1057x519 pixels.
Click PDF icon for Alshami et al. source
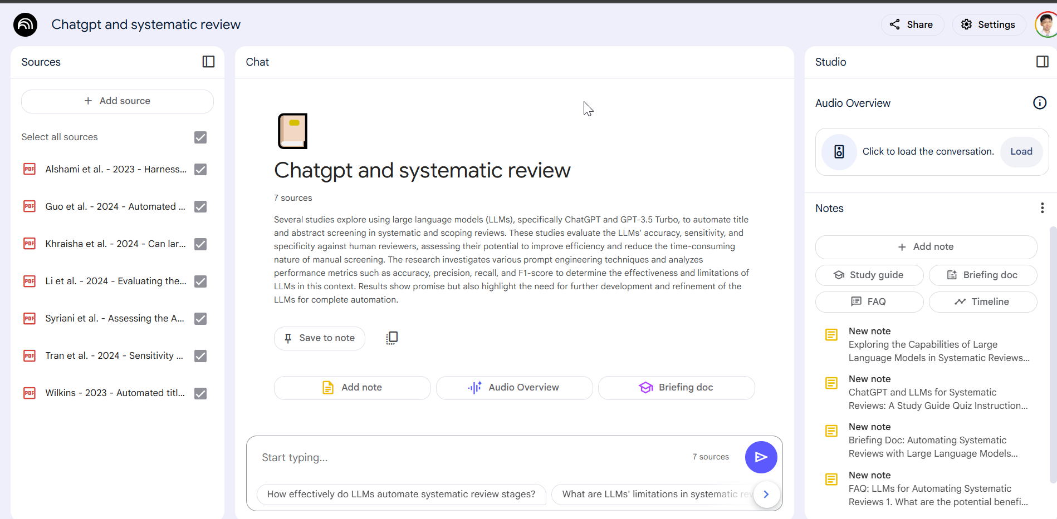pos(30,169)
